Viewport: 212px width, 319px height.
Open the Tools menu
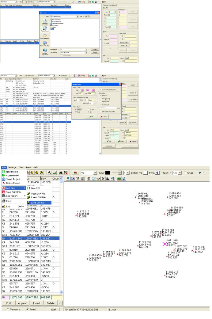(28, 167)
